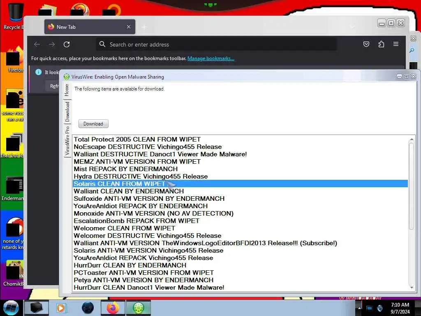Select HurrDurr CLEAN Danoct1 Viewer Made Malware
Image resolution: width=421 pixels, height=316 pixels.
pos(240,287)
